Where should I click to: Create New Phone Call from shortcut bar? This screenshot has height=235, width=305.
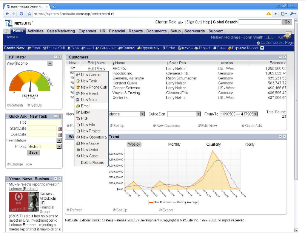point(54,48)
